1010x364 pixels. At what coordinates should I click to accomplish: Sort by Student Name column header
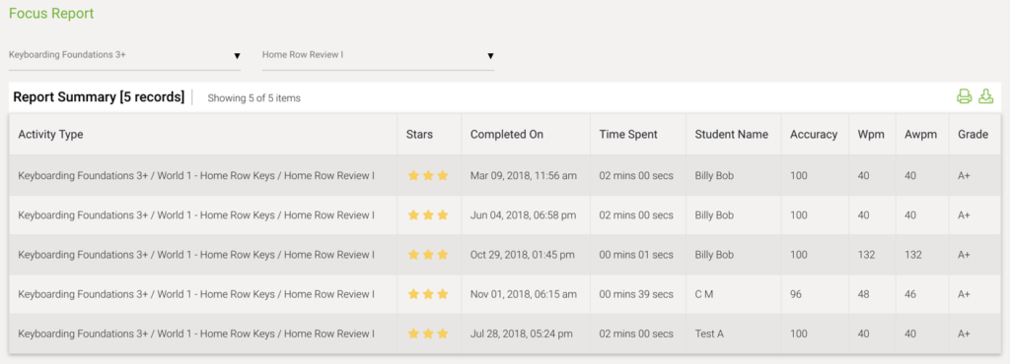pyautogui.click(x=731, y=134)
